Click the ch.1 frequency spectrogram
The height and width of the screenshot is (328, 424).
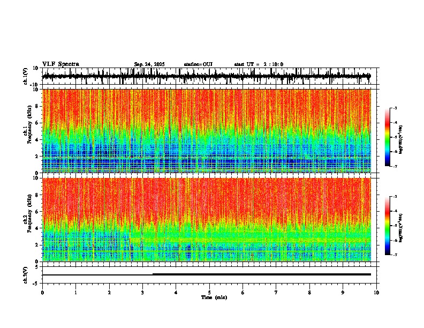(207, 131)
